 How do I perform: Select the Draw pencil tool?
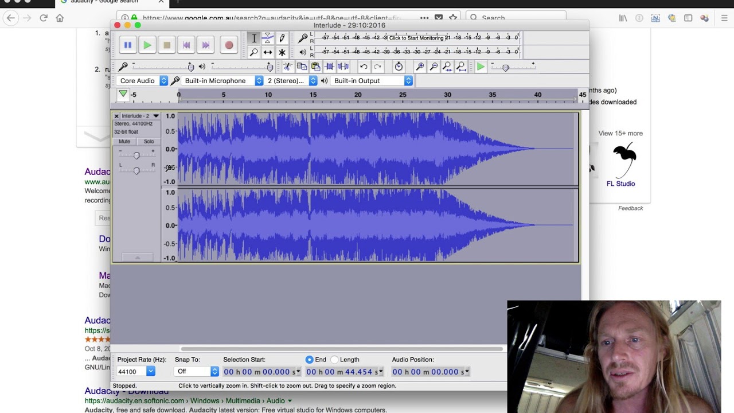[x=282, y=38]
